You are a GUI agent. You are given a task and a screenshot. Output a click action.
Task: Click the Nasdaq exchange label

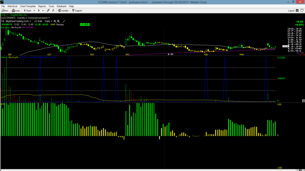tap(60, 25)
